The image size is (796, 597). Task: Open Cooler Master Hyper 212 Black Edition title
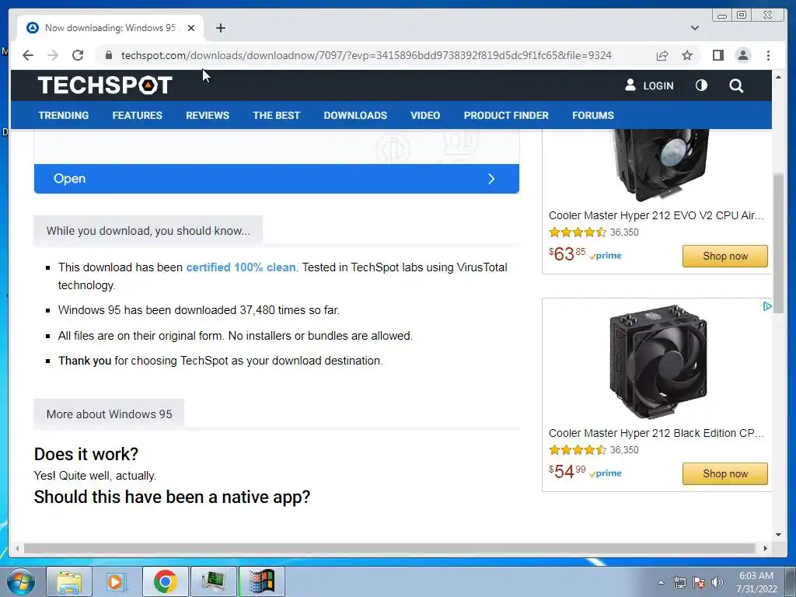click(x=656, y=433)
